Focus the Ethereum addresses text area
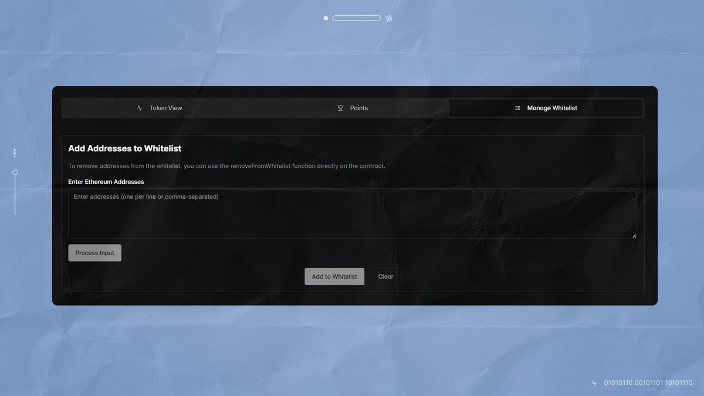Viewport: 704px width, 396px height. point(353,214)
